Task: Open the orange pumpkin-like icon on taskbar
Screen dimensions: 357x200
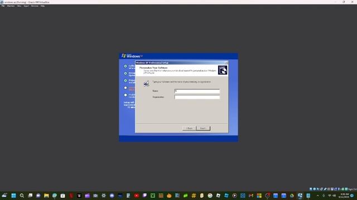Action: pos(169,196)
